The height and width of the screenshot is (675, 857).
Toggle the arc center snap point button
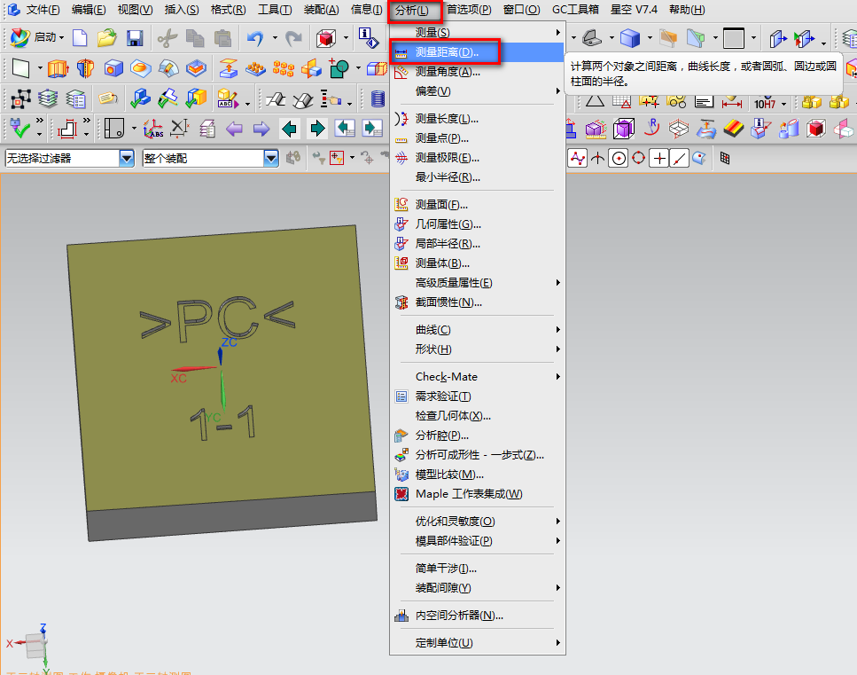[x=618, y=159]
